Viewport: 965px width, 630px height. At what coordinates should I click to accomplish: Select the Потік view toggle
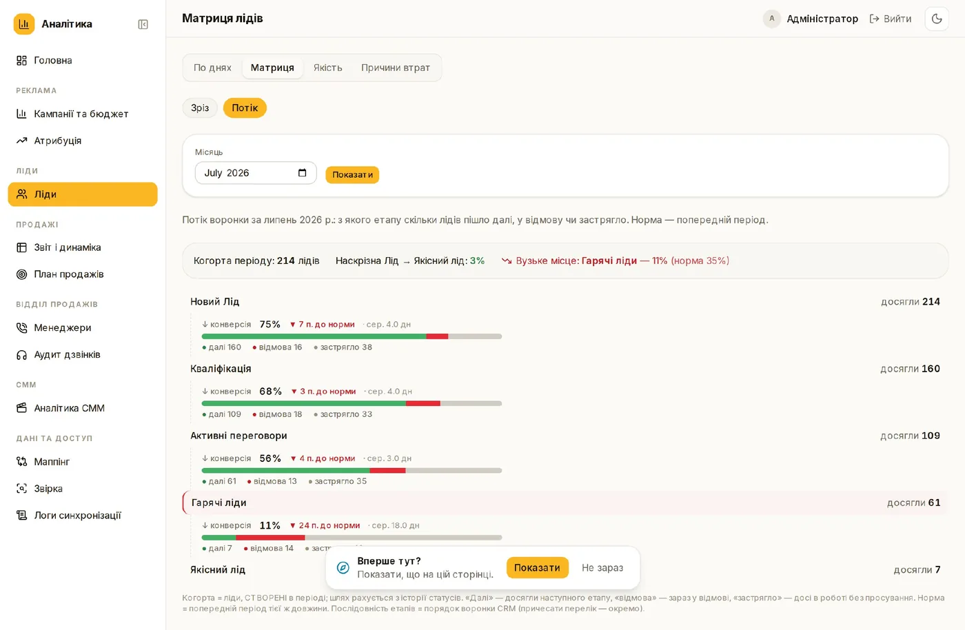(245, 108)
